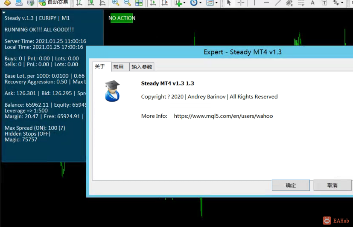Select the 'RUNNING OK!!! ALL GOOD!!!' text

point(39,30)
